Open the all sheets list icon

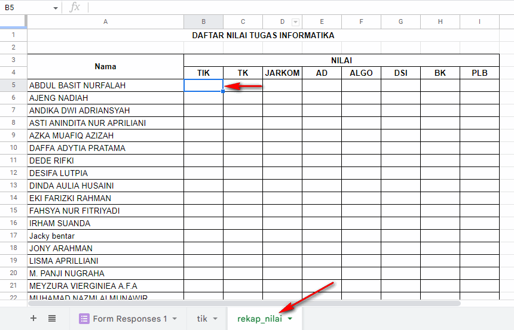(x=52, y=319)
